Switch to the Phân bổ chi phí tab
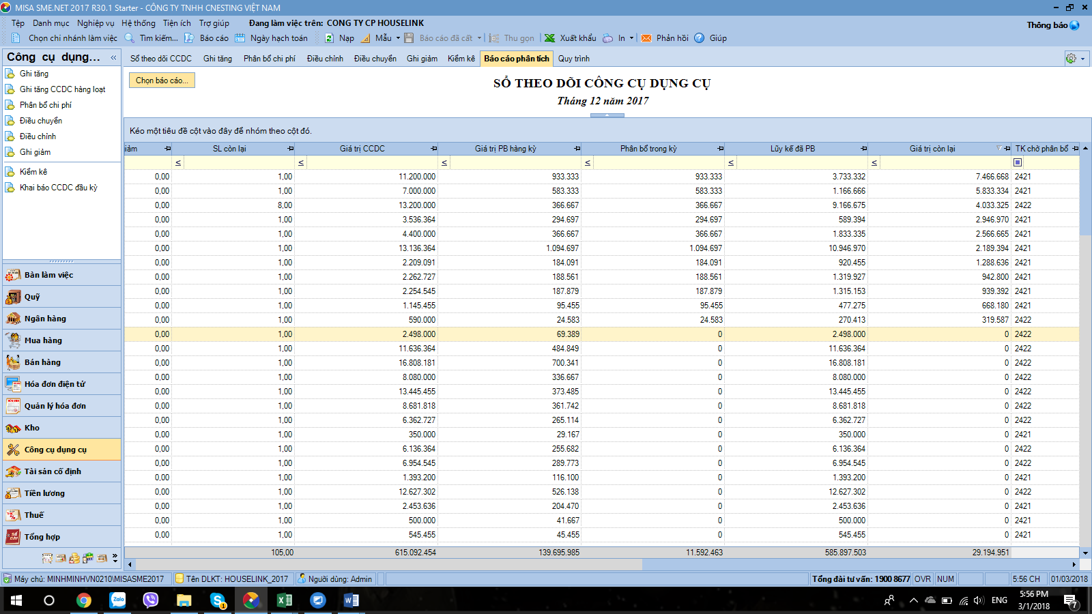Viewport: 1092px width, 614px height. click(x=270, y=59)
